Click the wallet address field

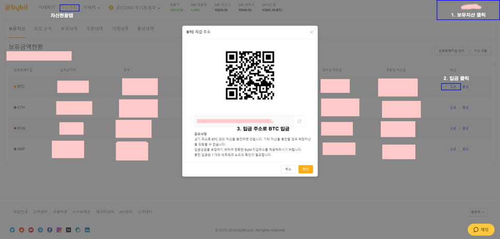click(x=244, y=121)
